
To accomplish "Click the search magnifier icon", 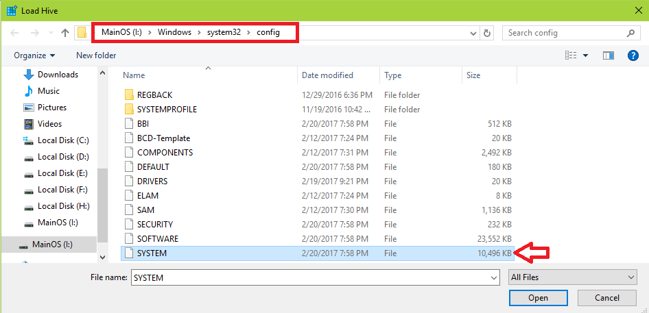I will 630,33.
